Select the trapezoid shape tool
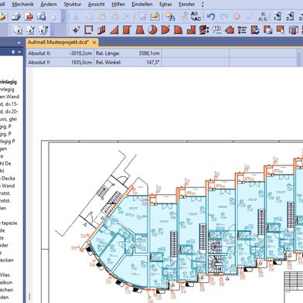The width and height of the screenshot is (303, 303). click(x=140, y=30)
